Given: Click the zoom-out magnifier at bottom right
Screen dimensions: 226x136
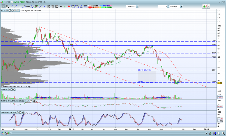Looking at the screenshot, I should 219,133.
